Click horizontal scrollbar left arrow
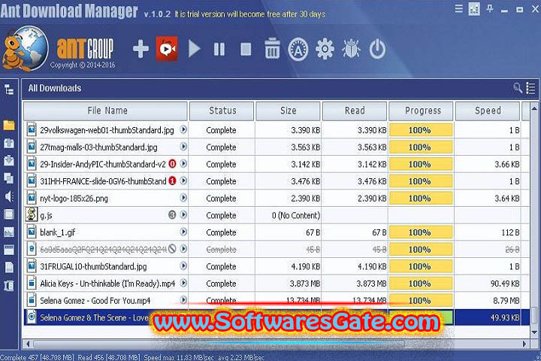 click(x=28, y=344)
